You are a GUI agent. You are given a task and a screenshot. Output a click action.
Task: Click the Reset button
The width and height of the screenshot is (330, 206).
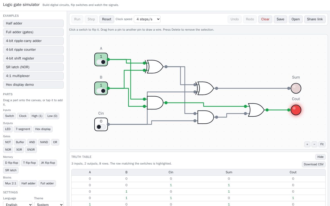[x=107, y=19]
